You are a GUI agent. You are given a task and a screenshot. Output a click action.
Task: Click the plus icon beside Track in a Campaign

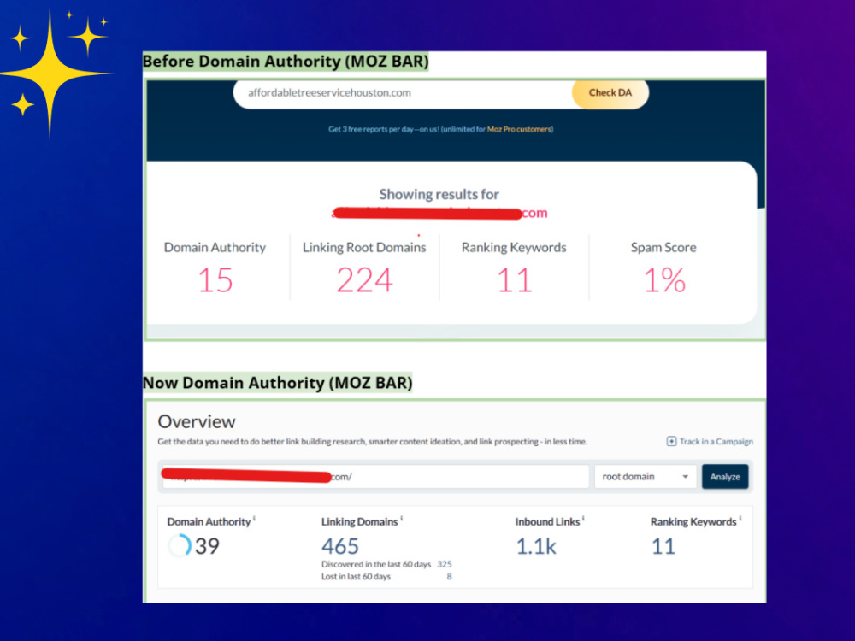[671, 441]
